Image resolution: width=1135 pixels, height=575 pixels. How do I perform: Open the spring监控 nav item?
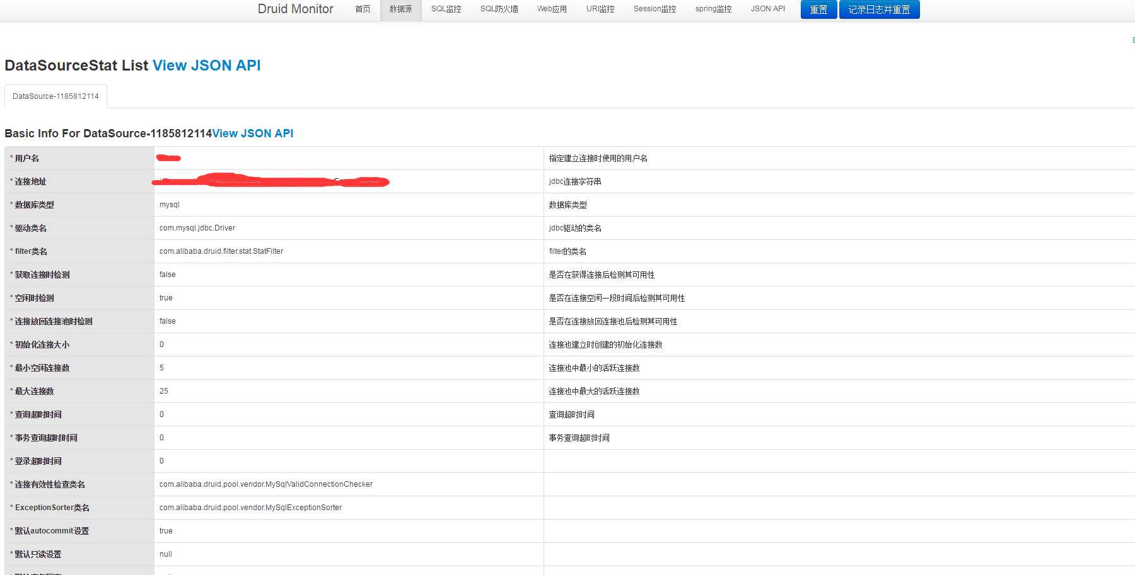[x=713, y=9]
